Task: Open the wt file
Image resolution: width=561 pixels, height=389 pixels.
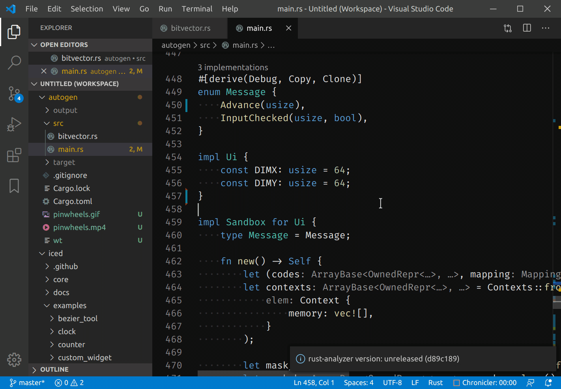Action: tap(90, 240)
